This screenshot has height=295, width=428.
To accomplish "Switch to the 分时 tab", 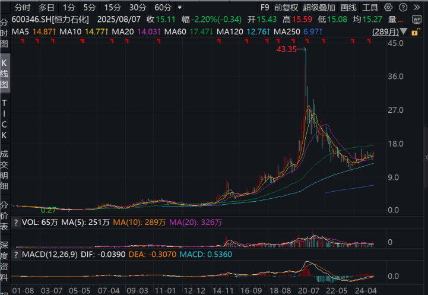I will click(23, 7).
